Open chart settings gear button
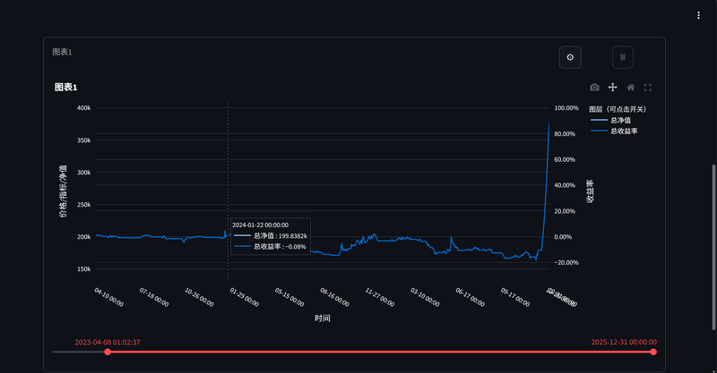Screen dimensions: 717x373 [x=570, y=57]
